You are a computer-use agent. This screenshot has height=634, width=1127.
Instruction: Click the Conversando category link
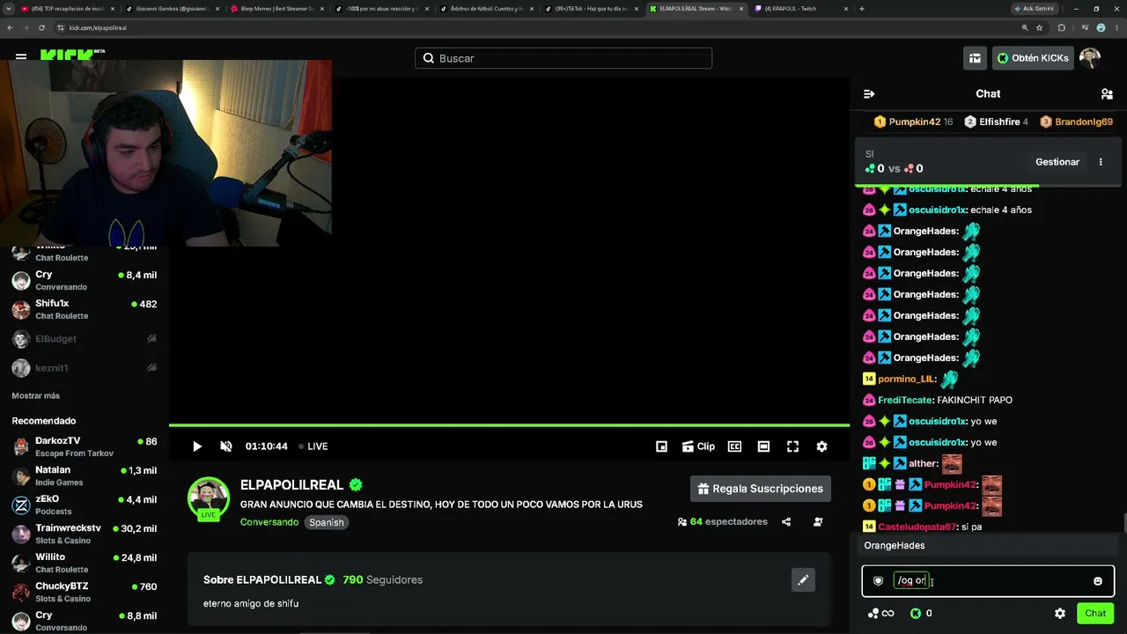point(269,522)
